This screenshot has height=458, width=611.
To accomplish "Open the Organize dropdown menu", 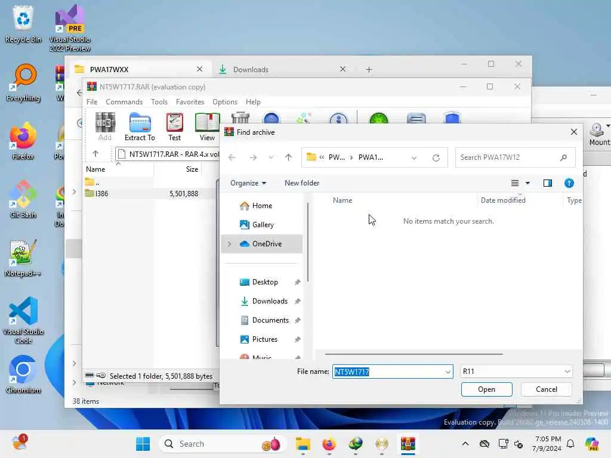I will [x=248, y=183].
